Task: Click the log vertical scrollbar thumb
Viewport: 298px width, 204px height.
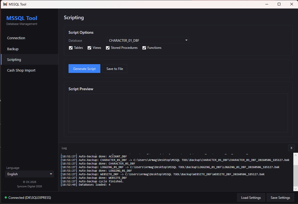Action: point(296,176)
